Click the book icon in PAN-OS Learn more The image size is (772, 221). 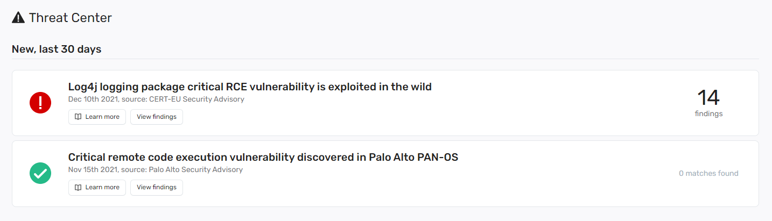click(x=78, y=187)
